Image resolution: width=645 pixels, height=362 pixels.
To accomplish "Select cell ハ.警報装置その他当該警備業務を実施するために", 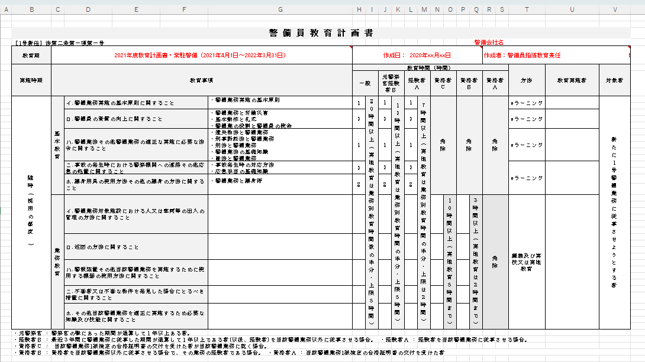I will click(x=136, y=272).
